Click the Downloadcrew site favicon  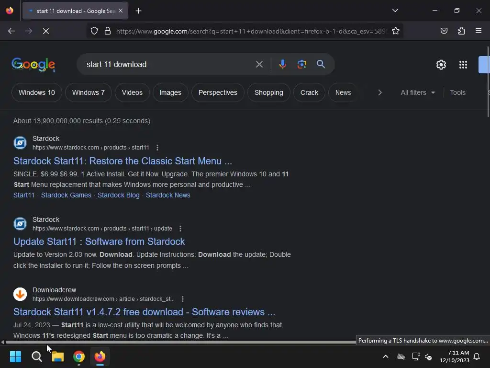tap(20, 294)
